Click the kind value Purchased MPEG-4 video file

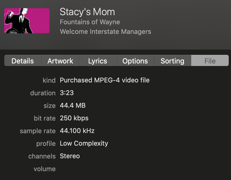pos(105,80)
